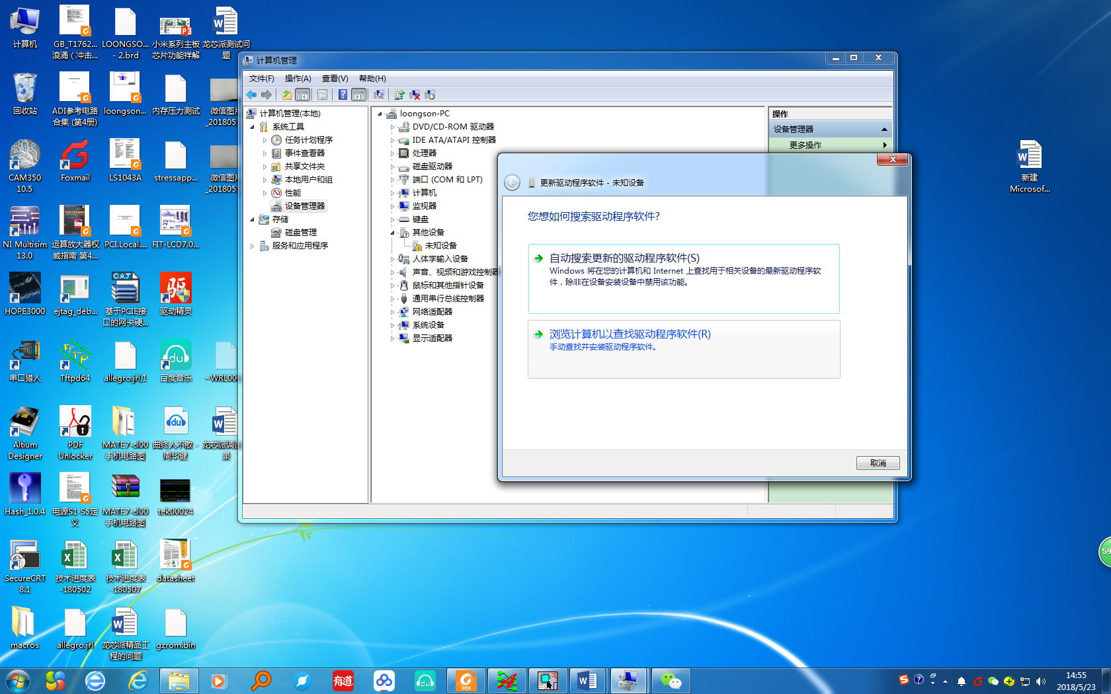Select 显示适配器 device category
This screenshot has width=1111, height=694.
(432, 338)
